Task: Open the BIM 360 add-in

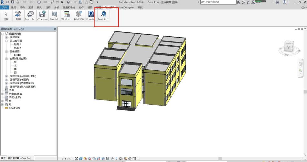Action: click(79, 16)
